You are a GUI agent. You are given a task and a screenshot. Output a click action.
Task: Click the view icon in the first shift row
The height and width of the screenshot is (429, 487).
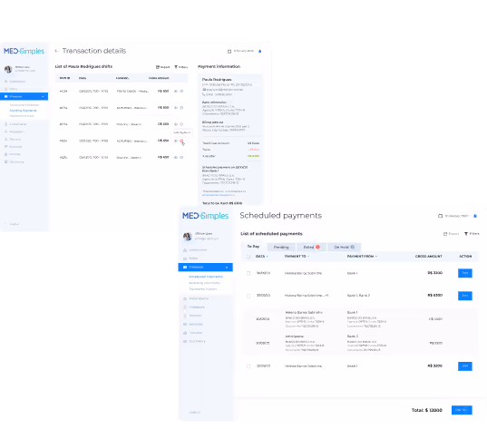click(x=175, y=92)
